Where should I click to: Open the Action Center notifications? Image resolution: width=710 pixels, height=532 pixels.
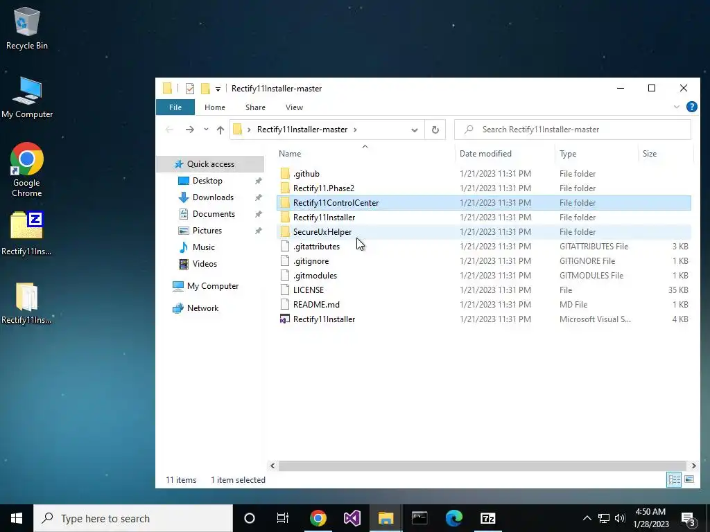[689, 519]
